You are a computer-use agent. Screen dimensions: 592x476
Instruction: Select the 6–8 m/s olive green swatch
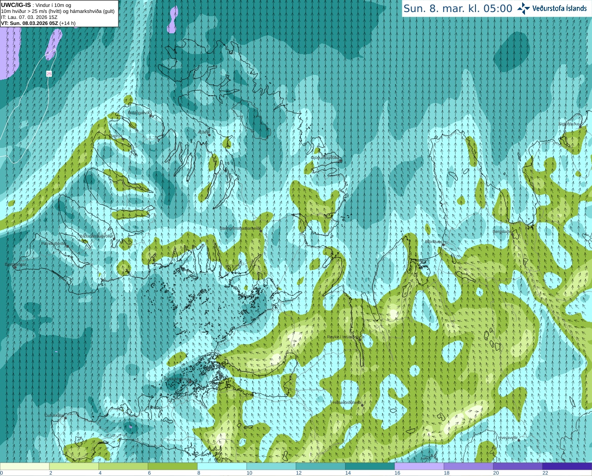coord(173,466)
